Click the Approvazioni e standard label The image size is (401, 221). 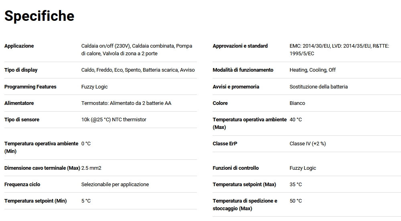click(240, 46)
